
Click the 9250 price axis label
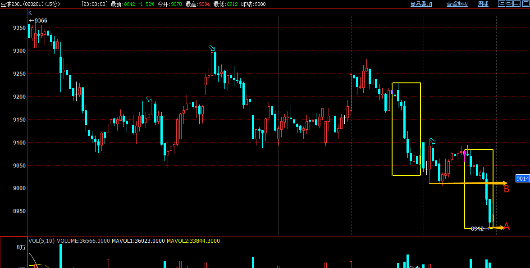pos(19,74)
